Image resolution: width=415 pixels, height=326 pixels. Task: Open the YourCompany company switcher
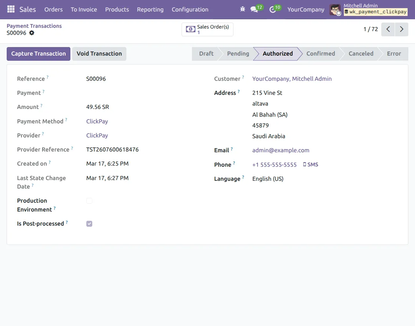click(306, 10)
